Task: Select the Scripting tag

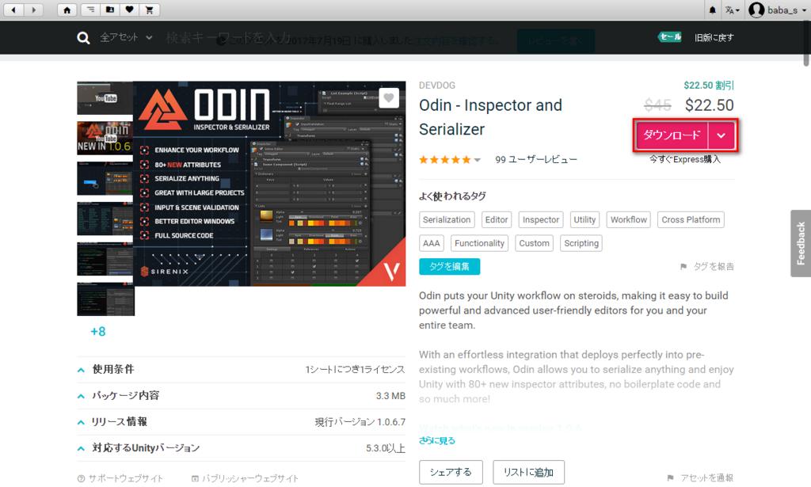Action: 581,243
